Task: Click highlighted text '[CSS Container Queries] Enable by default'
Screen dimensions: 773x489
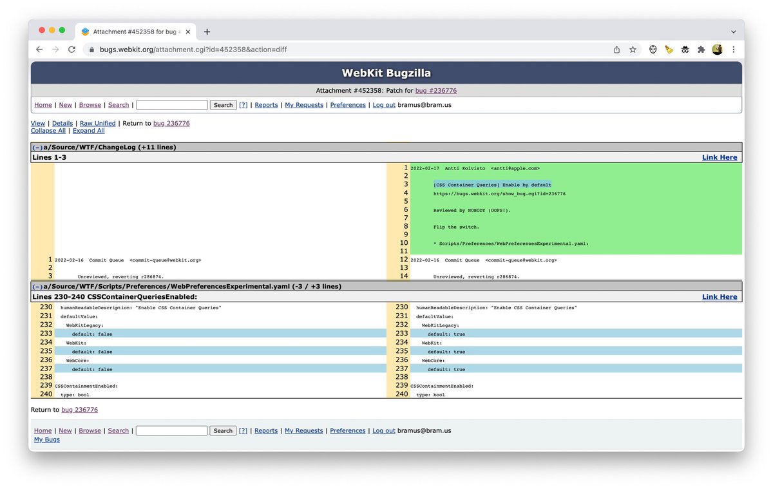Action: [492, 185]
